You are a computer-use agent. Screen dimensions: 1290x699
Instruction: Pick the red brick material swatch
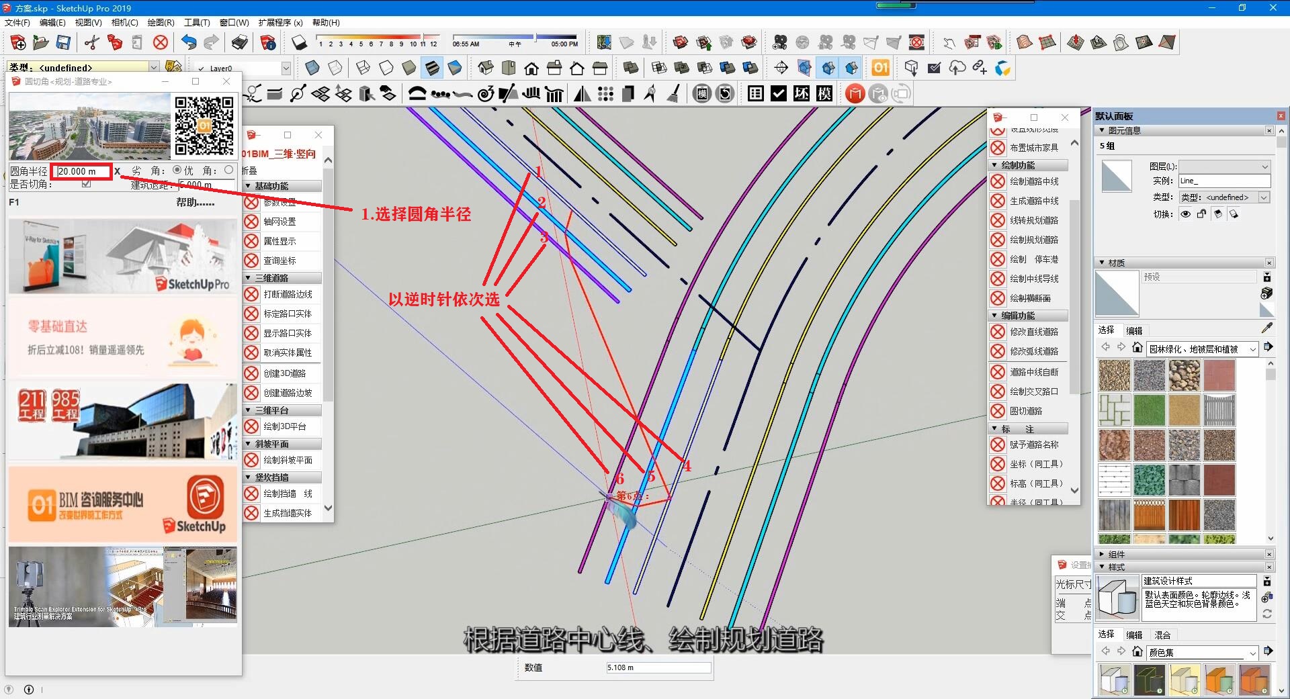coord(1219,375)
